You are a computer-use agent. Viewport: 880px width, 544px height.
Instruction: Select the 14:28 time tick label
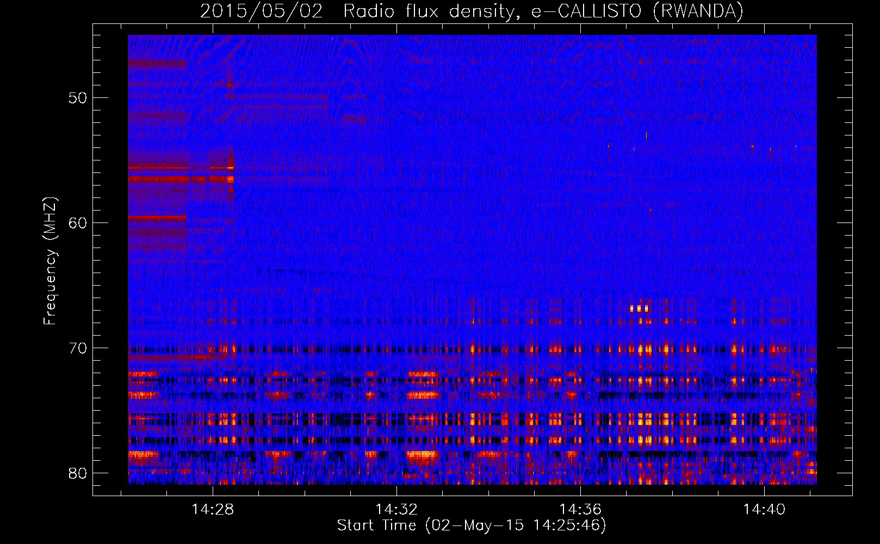click(x=213, y=509)
